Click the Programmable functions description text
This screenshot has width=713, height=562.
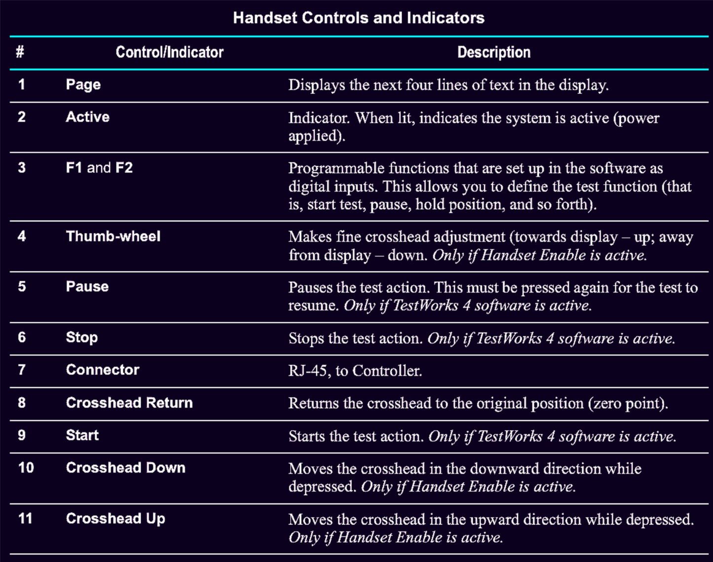[x=489, y=186]
